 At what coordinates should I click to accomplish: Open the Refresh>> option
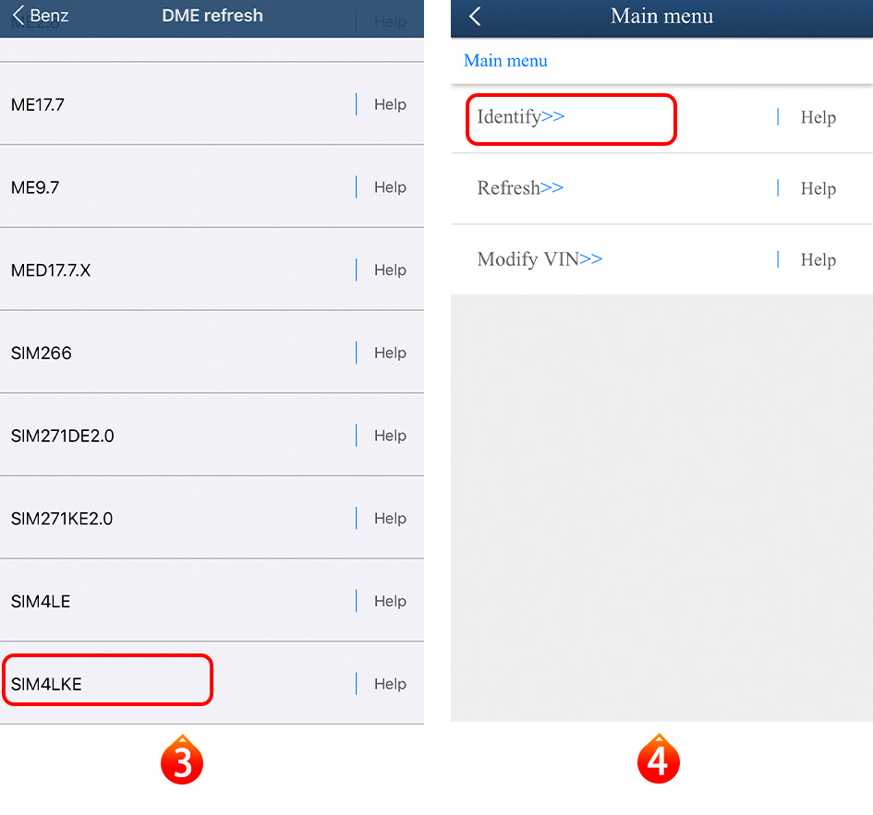click(x=520, y=188)
